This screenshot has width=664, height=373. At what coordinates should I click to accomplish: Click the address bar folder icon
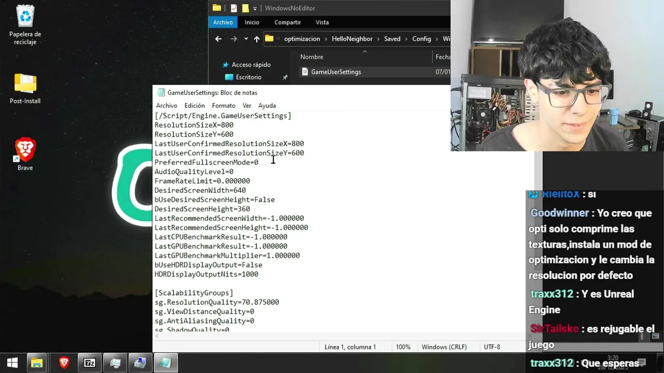(x=269, y=39)
